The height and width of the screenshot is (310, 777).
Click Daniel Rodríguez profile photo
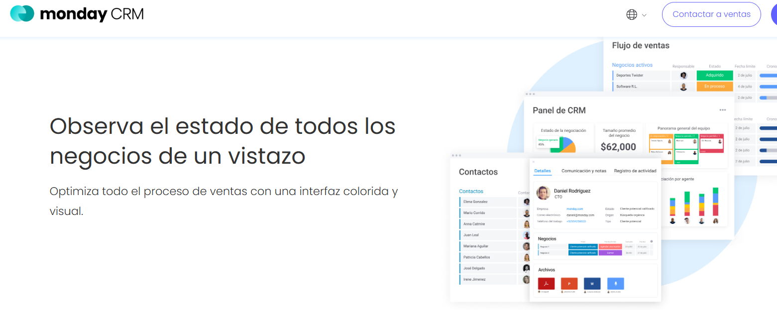click(543, 193)
